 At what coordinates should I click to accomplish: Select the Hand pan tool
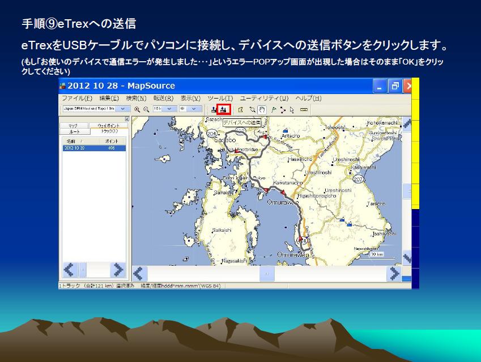pyautogui.click(x=262, y=109)
